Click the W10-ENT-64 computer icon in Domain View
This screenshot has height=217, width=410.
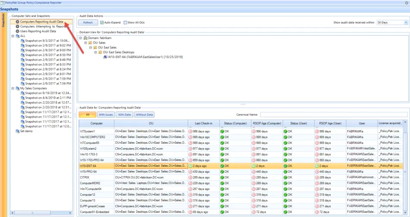point(105,57)
